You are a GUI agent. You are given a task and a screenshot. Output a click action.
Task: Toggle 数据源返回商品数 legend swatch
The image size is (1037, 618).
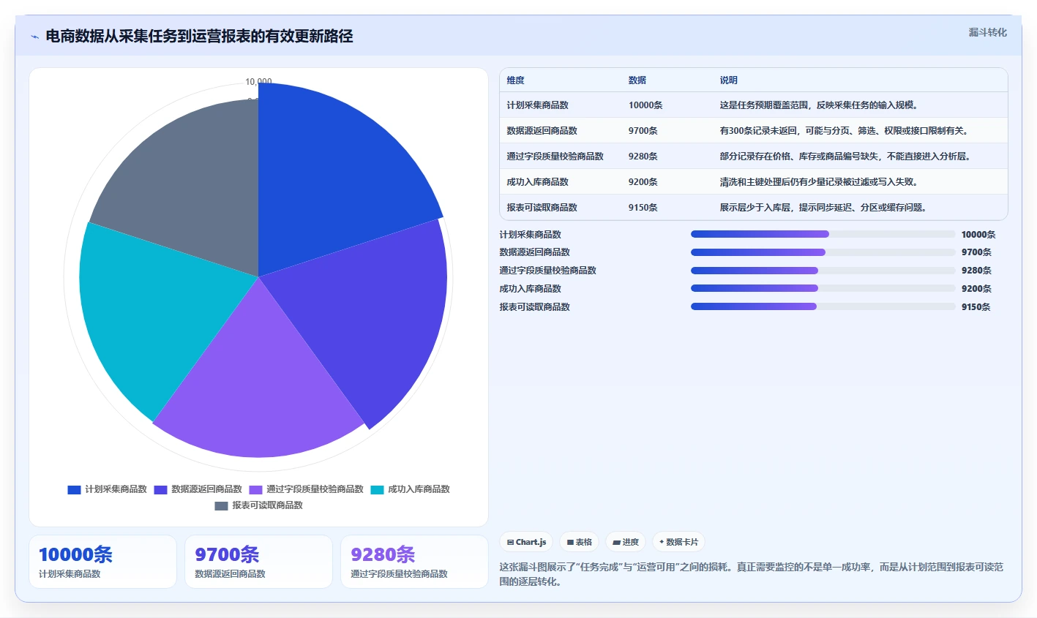tap(160, 490)
